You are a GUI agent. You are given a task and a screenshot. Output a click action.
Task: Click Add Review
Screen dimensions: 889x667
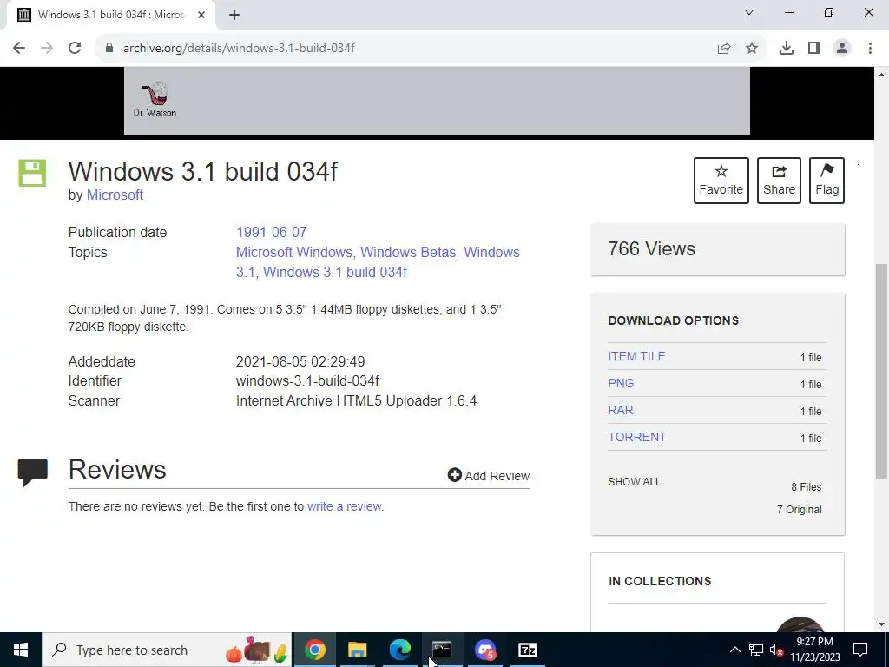click(489, 475)
